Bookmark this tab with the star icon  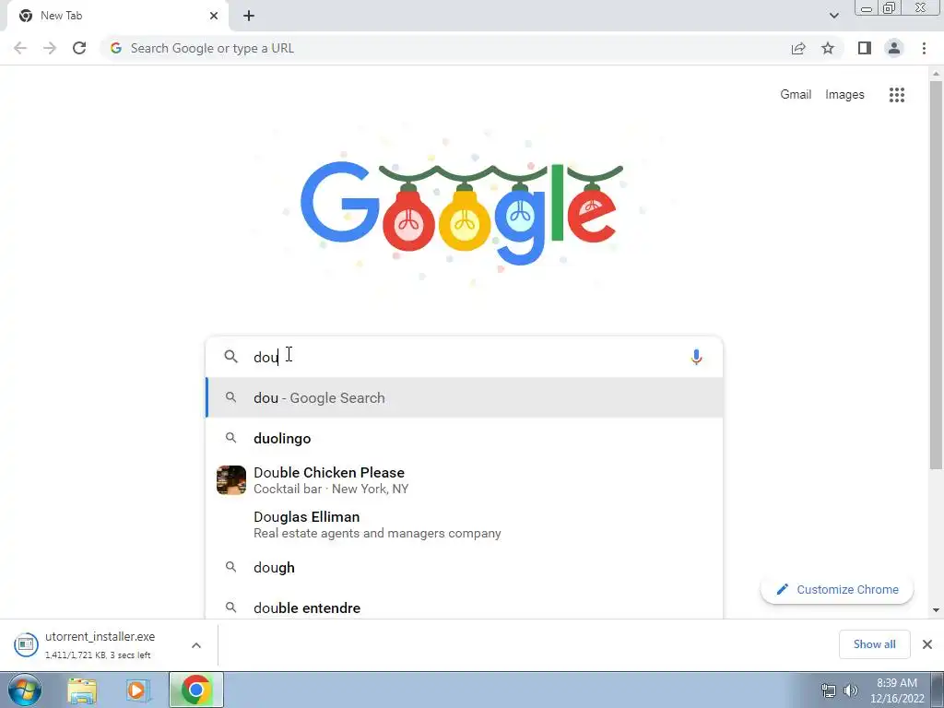[x=828, y=48]
